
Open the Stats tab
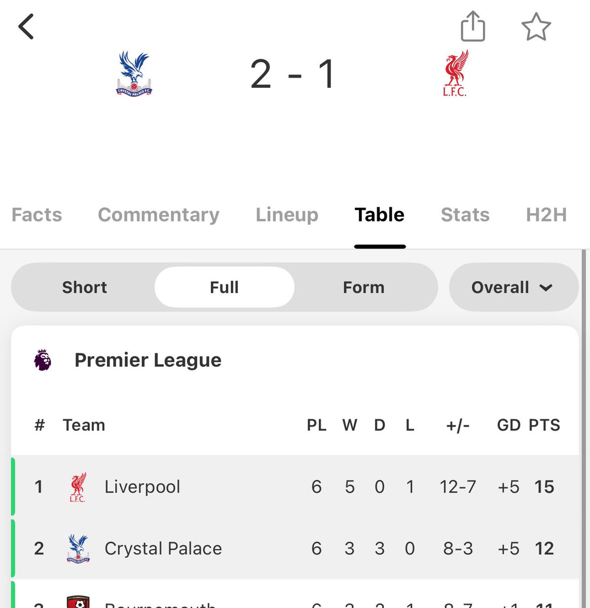[x=465, y=215]
